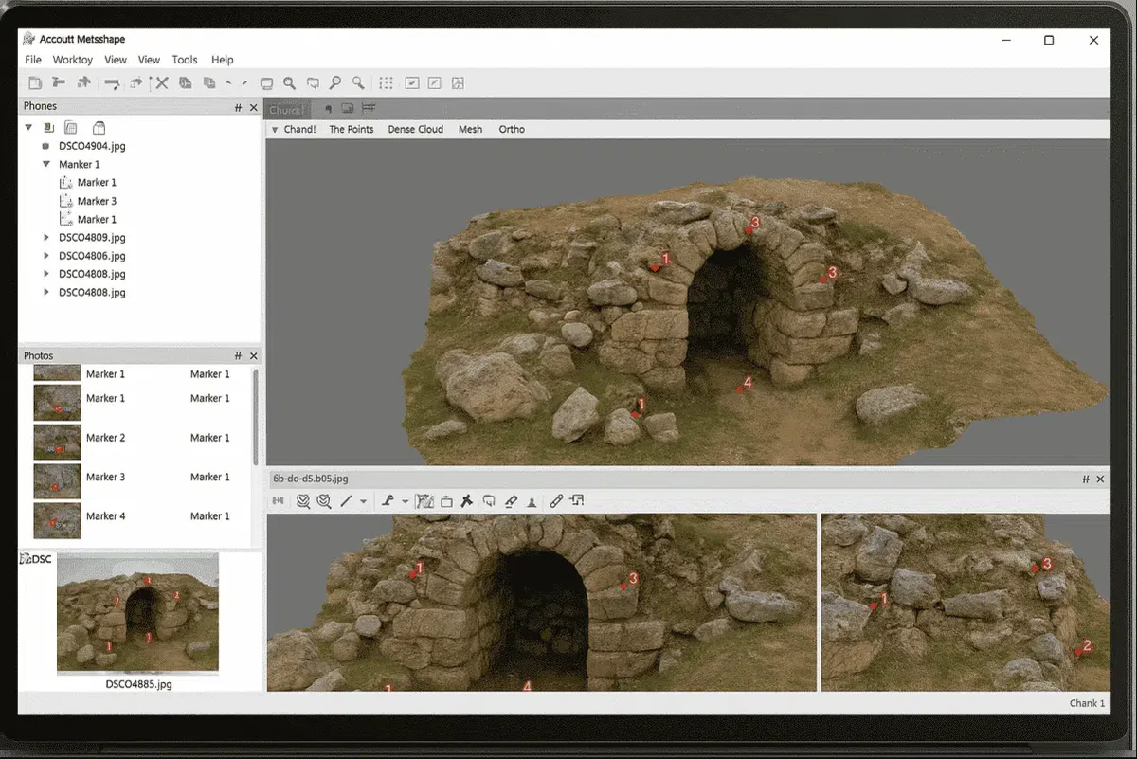Open the dropdown arrow next to Chand!
Image resolution: width=1137 pixels, height=759 pixels.
[x=277, y=129]
